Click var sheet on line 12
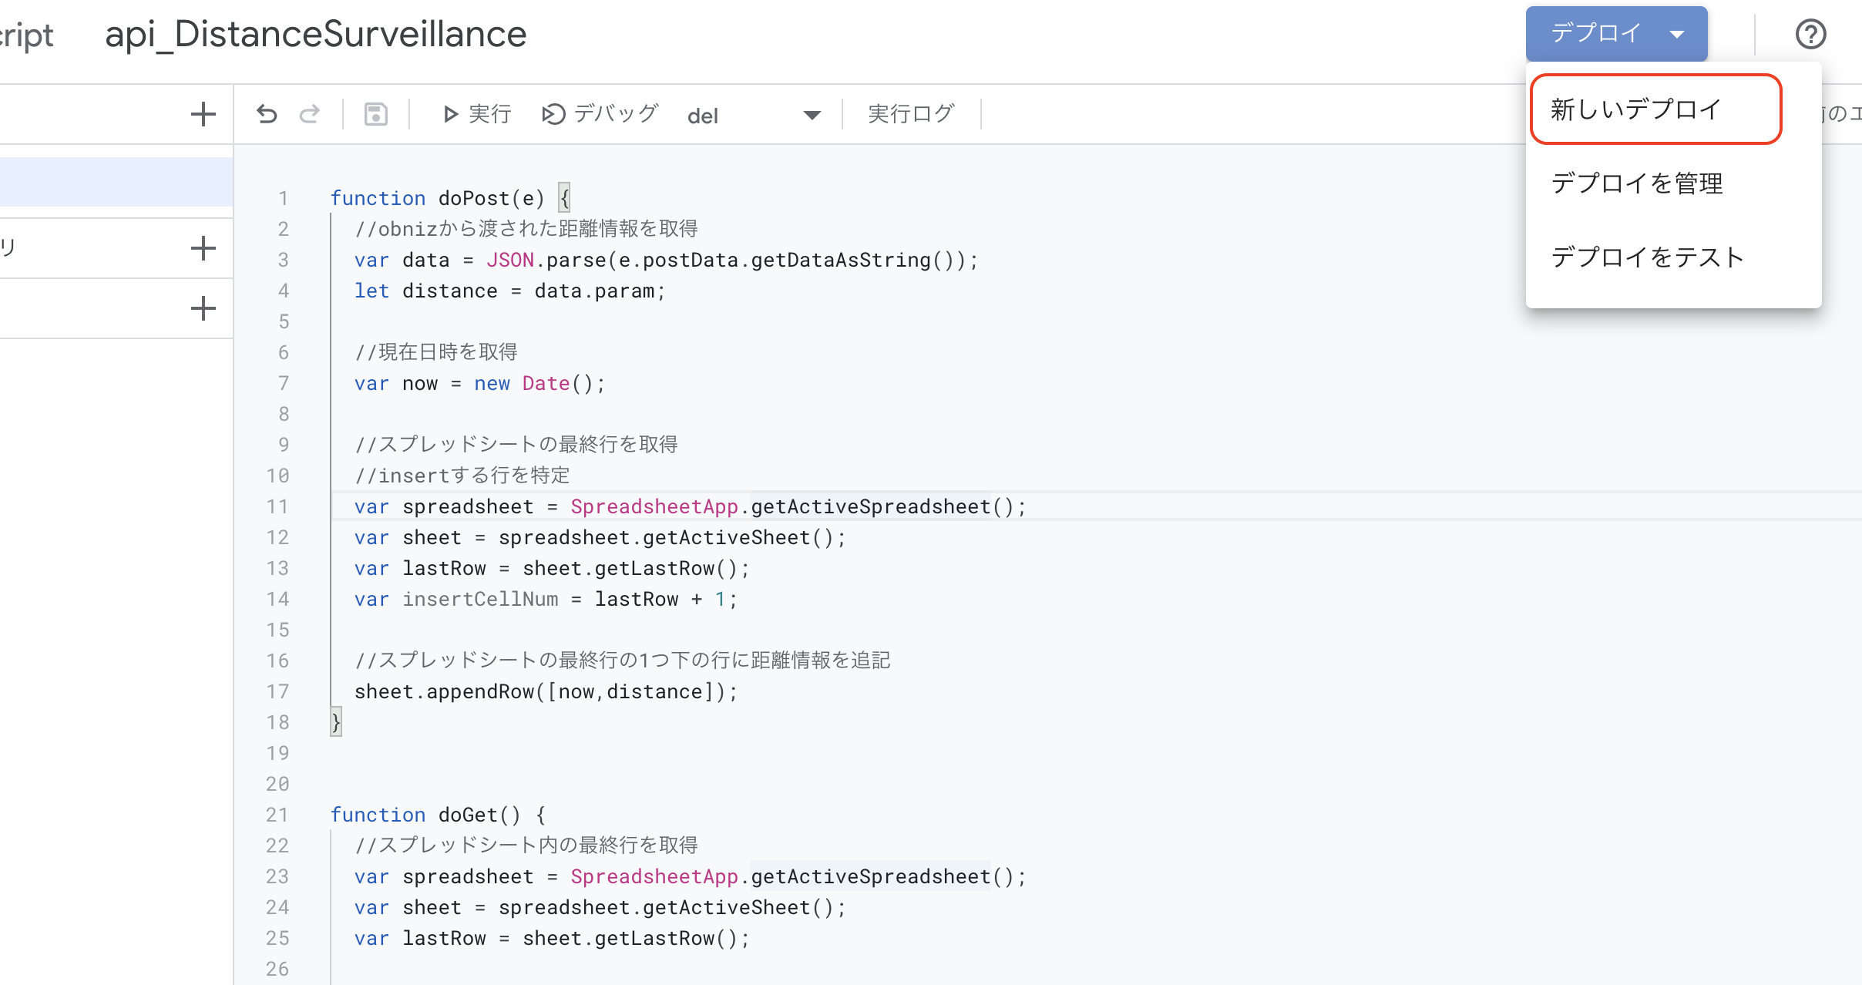This screenshot has width=1862, height=985. (x=600, y=537)
